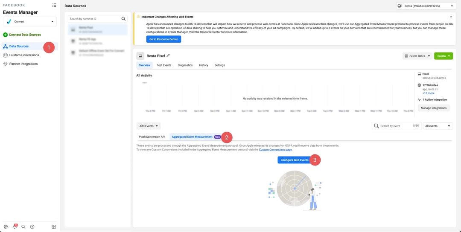Click the warning triangle in changes banner
The width and height of the screenshot is (461, 232).
click(x=138, y=17)
